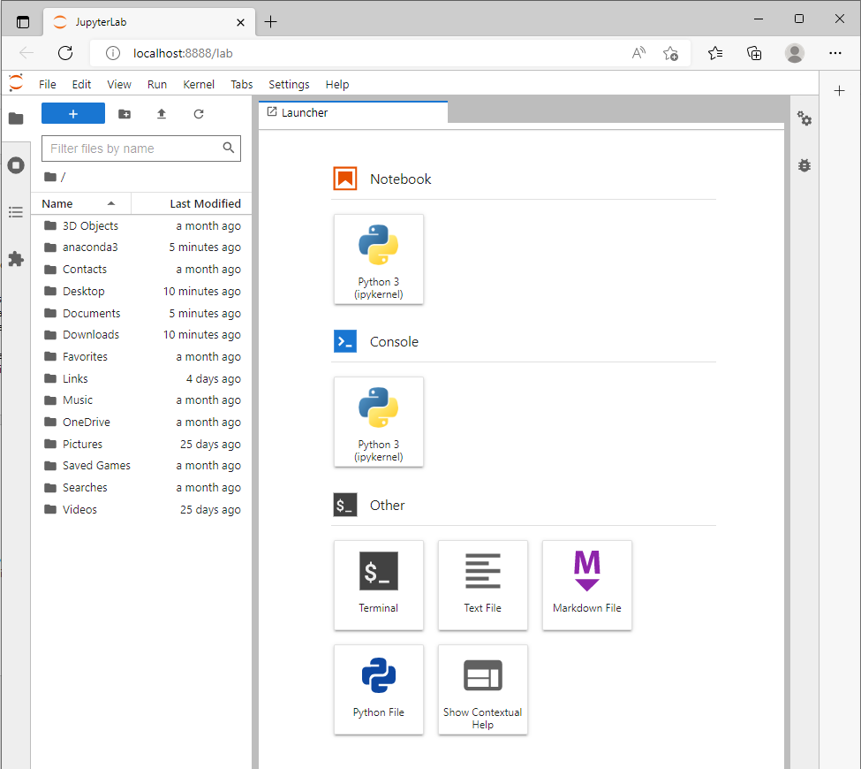Image resolution: width=861 pixels, height=769 pixels.
Task: Open the Debugger bug icon
Action: tap(804, 165)
